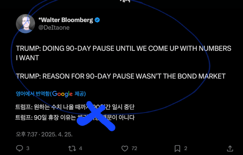Click the repost count 4
The width and height of the screenshot is (243, 155).
tap(81, 148)
